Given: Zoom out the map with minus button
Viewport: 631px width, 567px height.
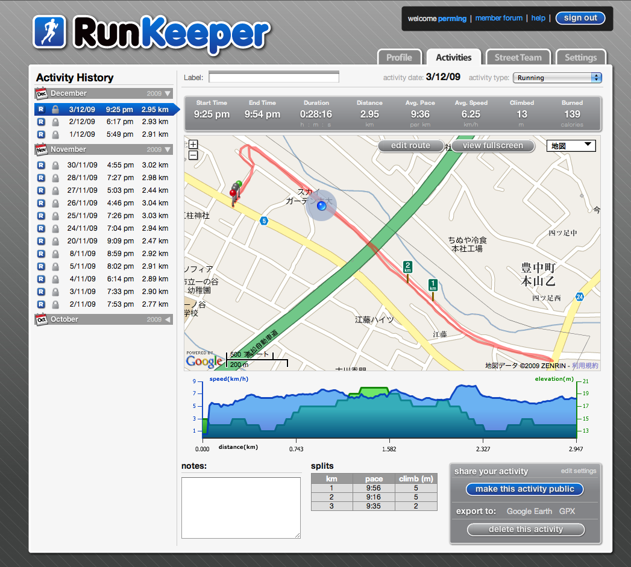Looking at the screenshot, I should point(193,155).
